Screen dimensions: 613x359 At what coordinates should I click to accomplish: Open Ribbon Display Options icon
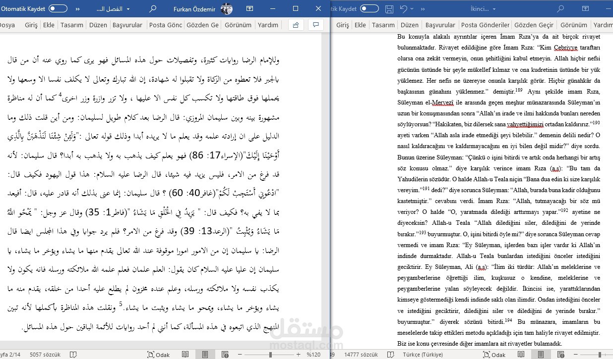[249, 8]
